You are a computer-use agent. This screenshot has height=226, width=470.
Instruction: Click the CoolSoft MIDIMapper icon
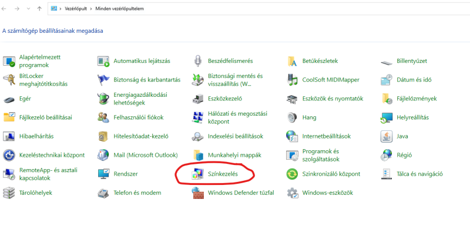click(292, 80)
